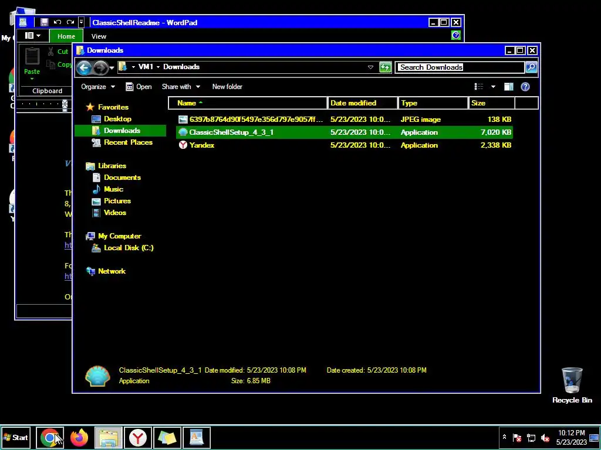Sort by the Name column header
The width and height of the screenshot is (601, 450).
click(x=248, y=103)
